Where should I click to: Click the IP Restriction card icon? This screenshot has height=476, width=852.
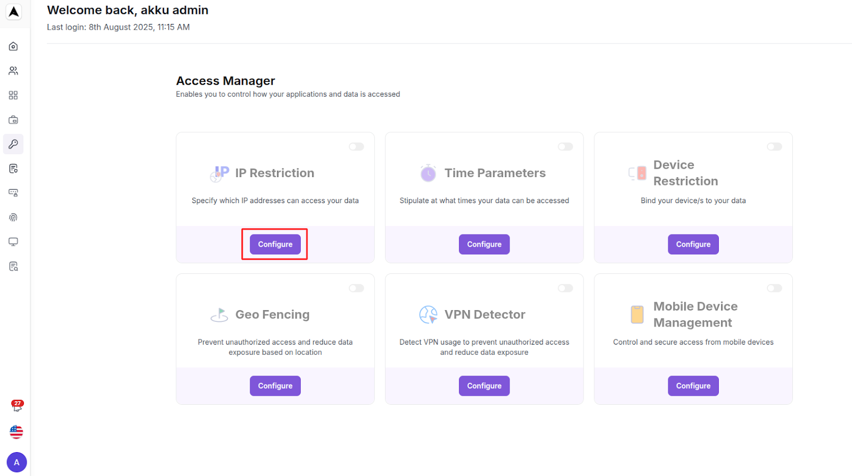tap(219, 173)
